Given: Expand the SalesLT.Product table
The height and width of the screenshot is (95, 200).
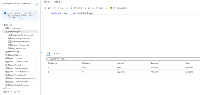Looking at the screenshot, I should (5, 65).
